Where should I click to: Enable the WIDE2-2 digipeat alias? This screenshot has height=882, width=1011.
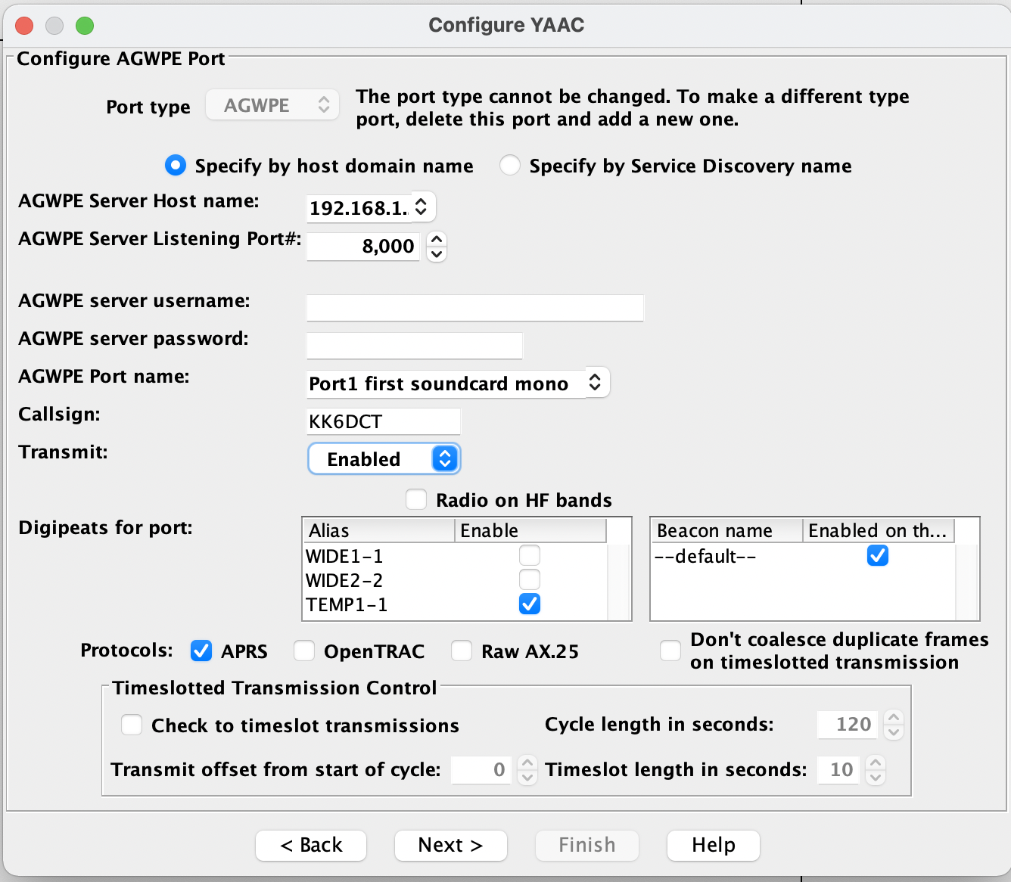530,579
